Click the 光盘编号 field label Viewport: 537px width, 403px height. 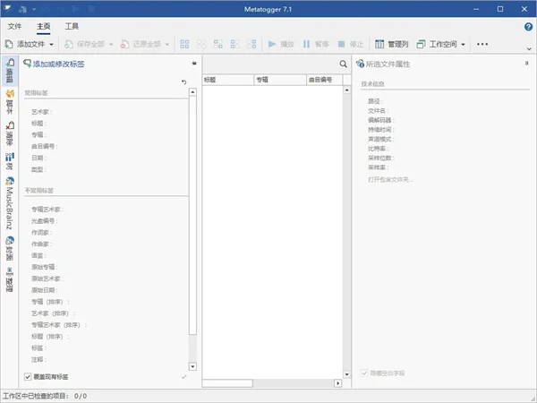(44, 220)
